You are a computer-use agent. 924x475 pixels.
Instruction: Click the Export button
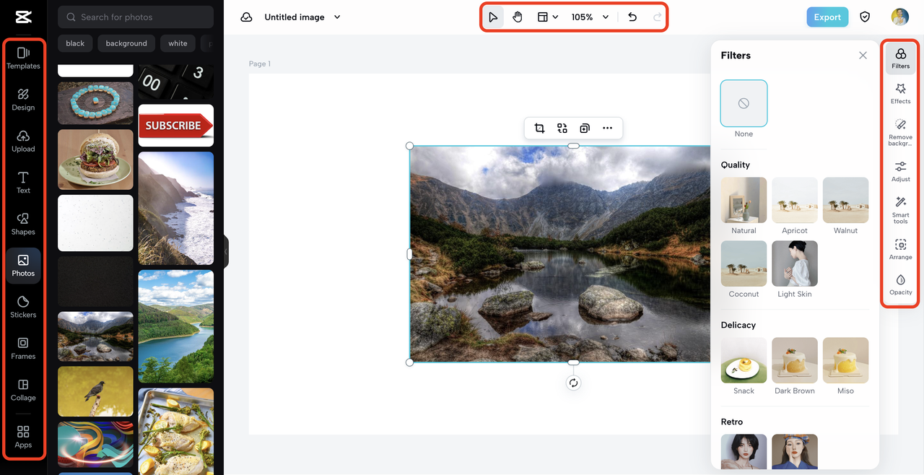tap(827, 17)
